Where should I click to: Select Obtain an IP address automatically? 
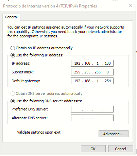(x=13, y=48)
